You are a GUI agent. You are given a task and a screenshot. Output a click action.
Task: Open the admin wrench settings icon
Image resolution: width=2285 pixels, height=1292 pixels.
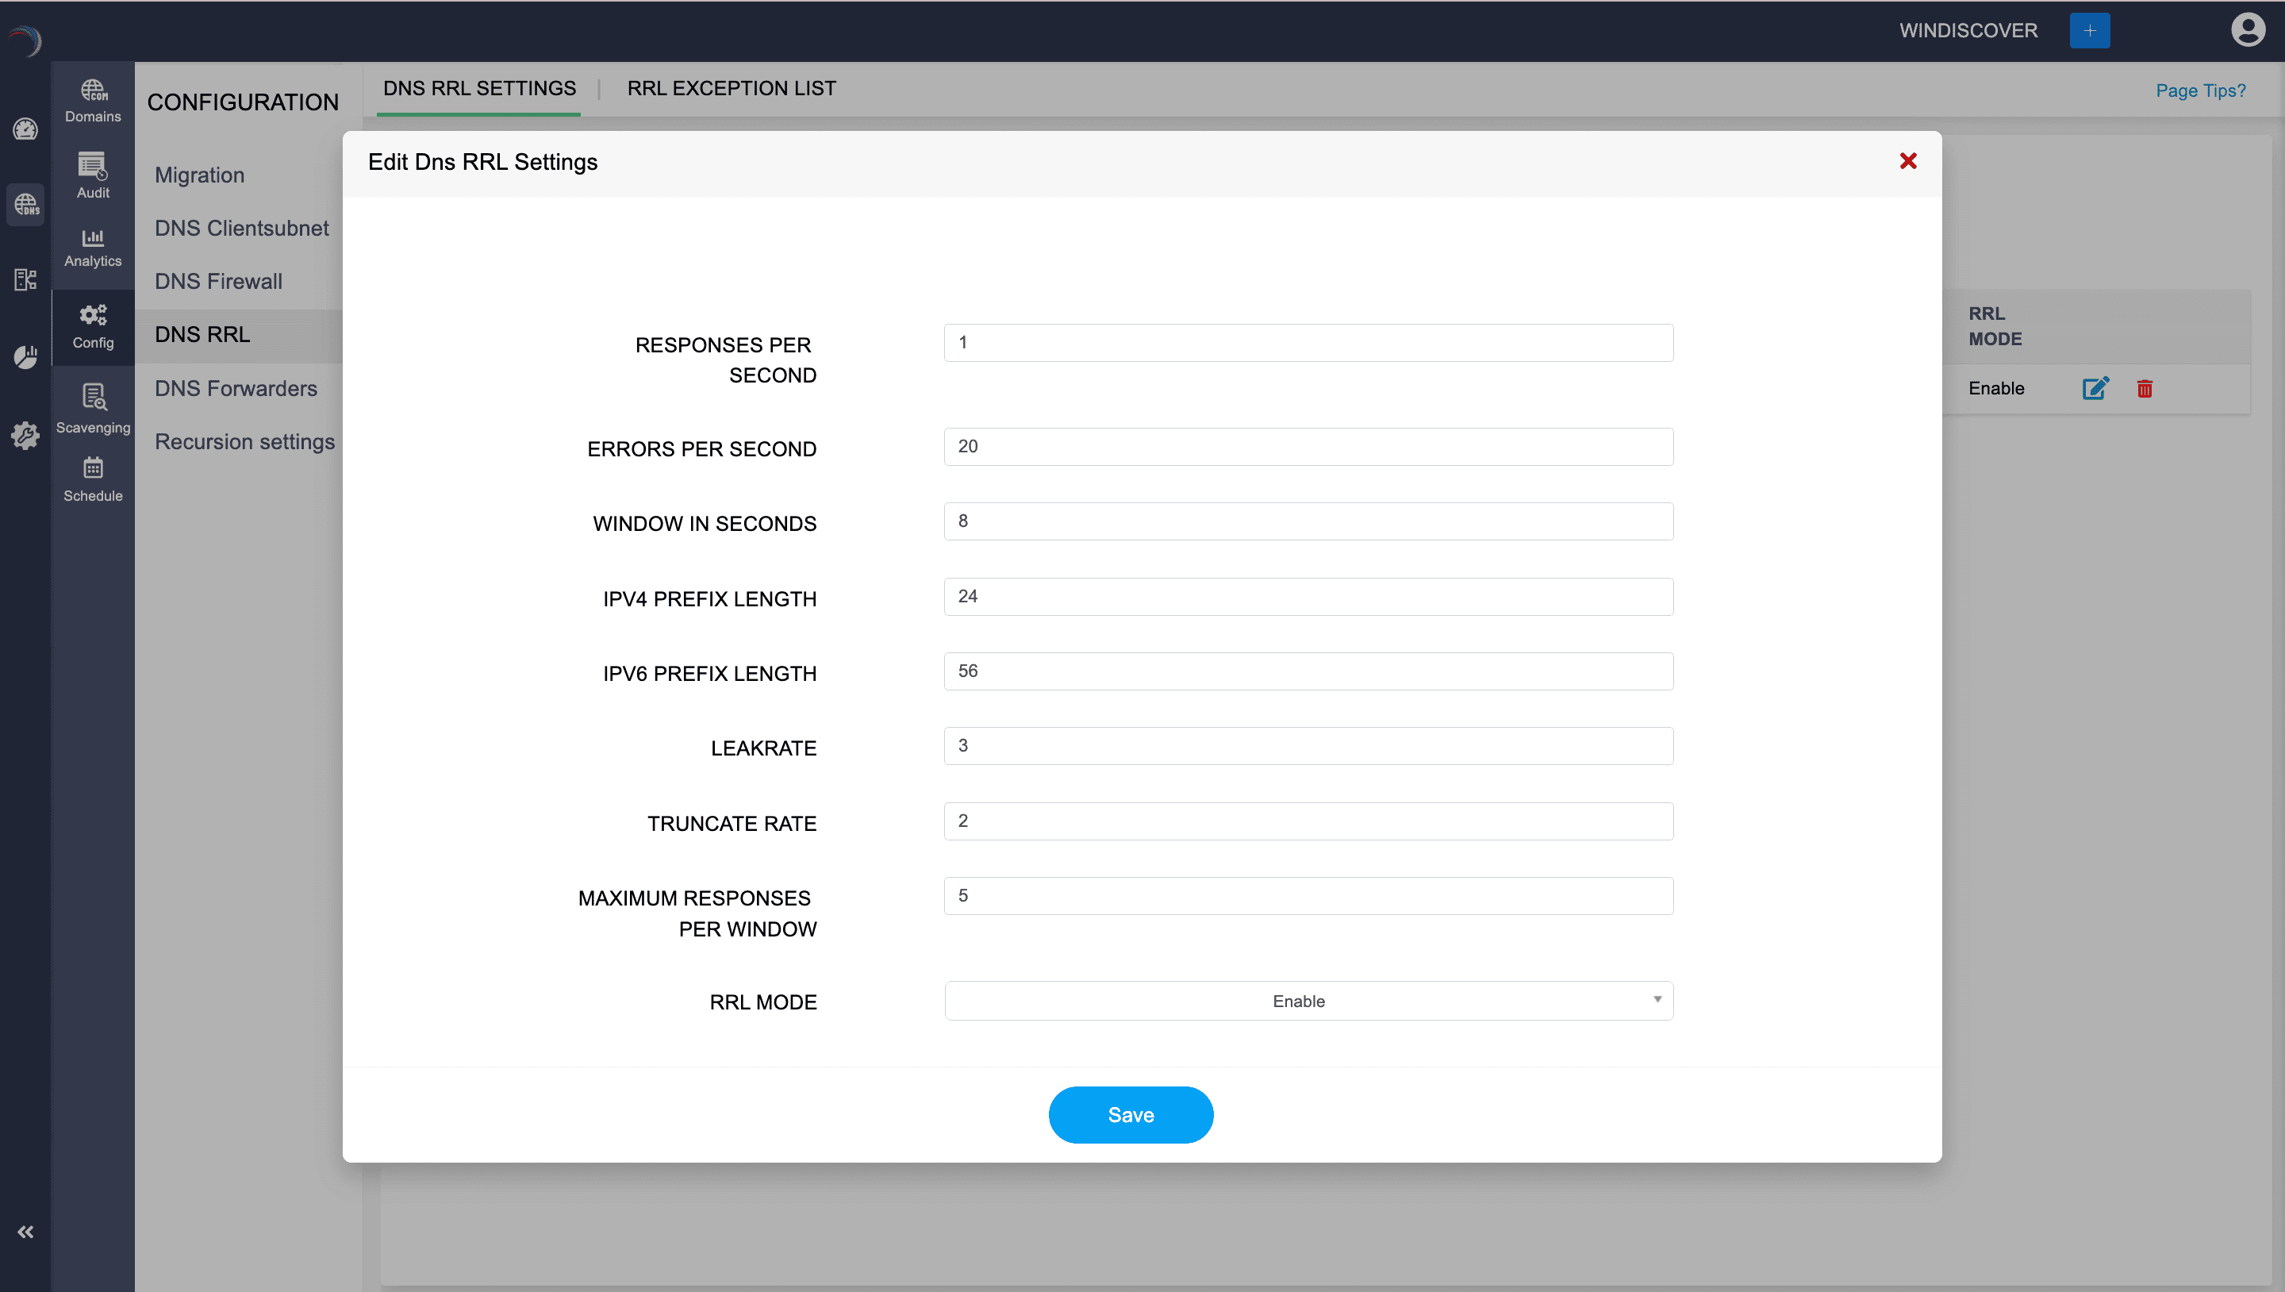click(25, 436)
